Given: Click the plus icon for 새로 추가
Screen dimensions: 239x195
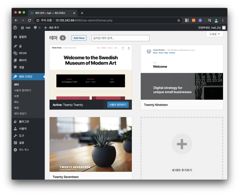Looking at the screenshot, I should click(45, 28).
